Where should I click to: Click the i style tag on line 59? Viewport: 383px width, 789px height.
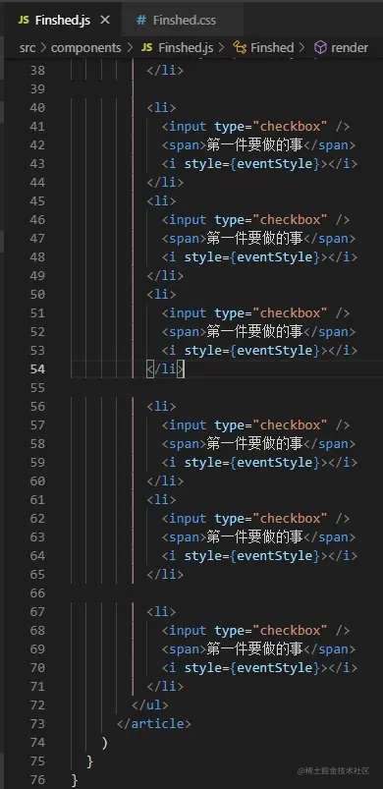tap(259, 462)
